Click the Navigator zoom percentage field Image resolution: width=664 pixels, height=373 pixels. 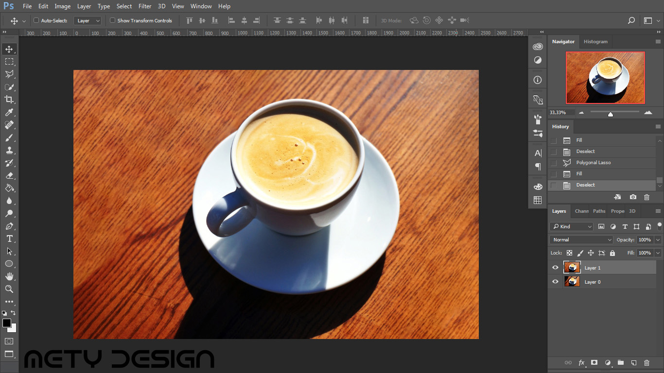click(561, 113)
